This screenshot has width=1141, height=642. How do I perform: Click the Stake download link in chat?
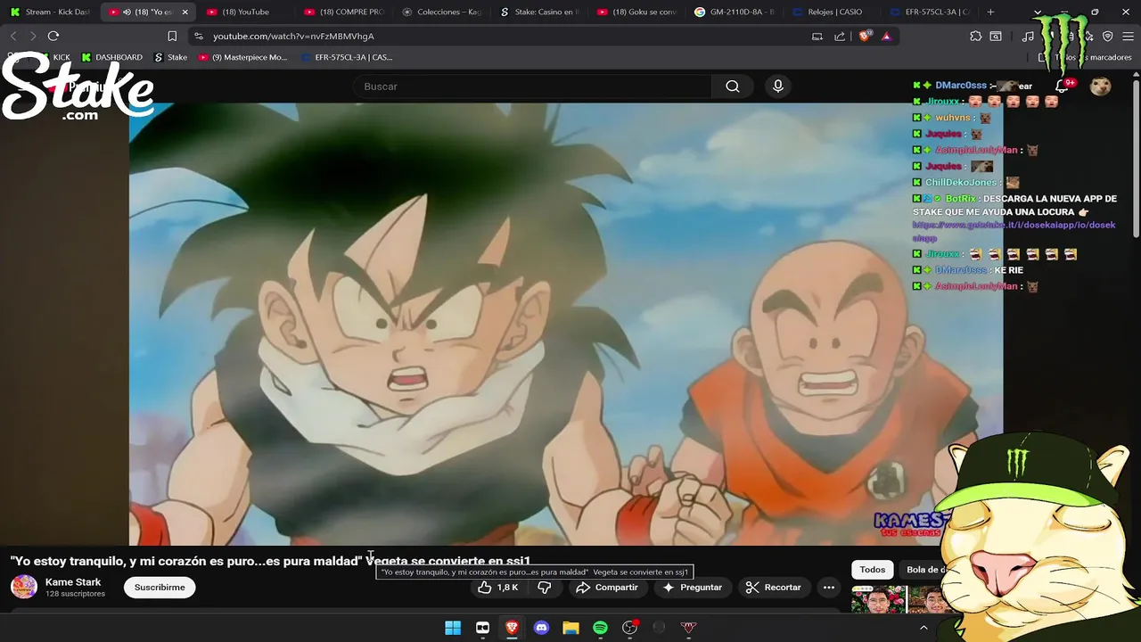click(x=1014, y=231)
